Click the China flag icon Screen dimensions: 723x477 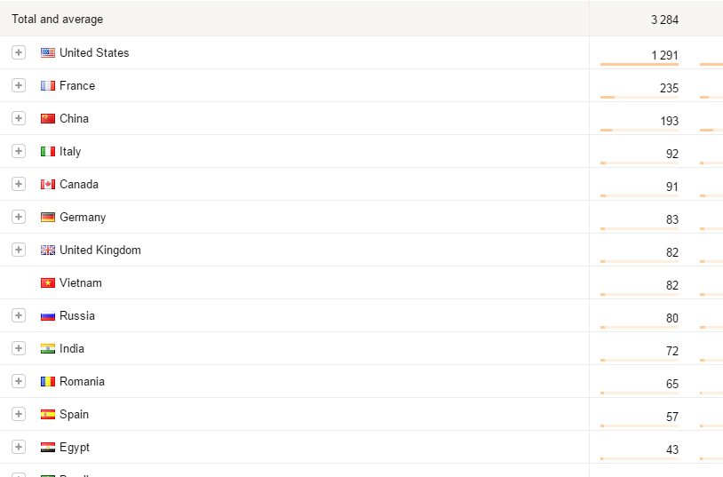pyautogui.click(x=48, y=119)
